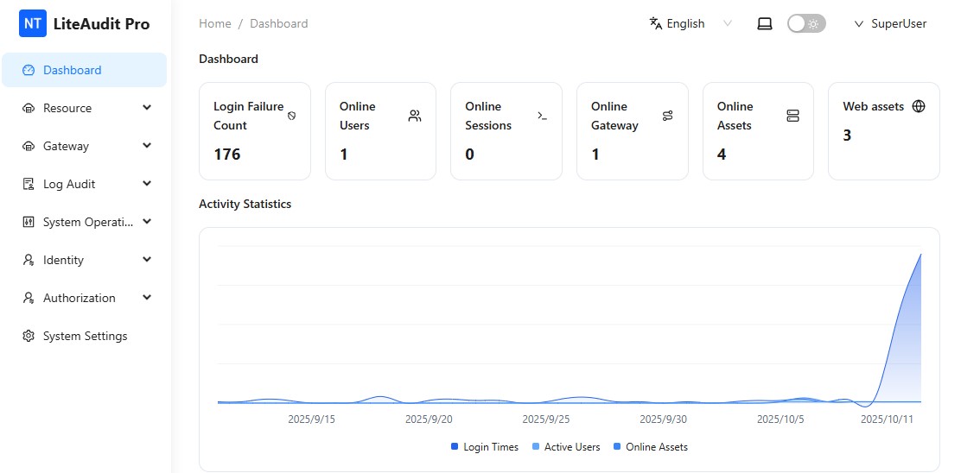The width and height of the screenshot is (961, 473).
Task: Click Online Assets legend color marker
Action: coord(617,447)
